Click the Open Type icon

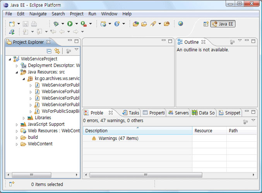(x=136, y=24)
